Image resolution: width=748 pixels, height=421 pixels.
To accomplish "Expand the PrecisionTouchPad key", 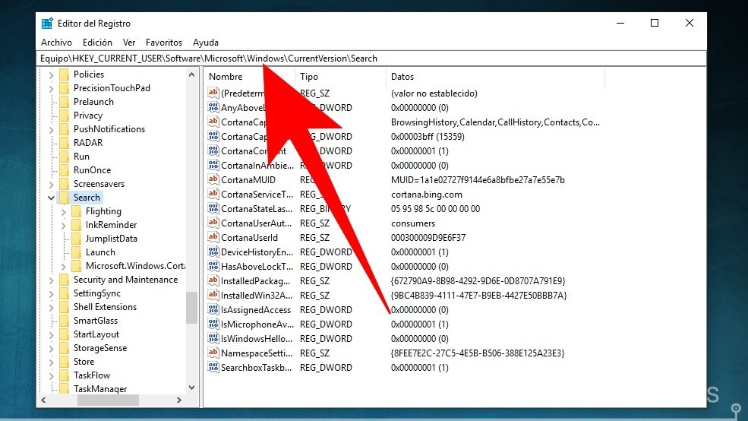I will pyautogui.click(x=52, y=88).
